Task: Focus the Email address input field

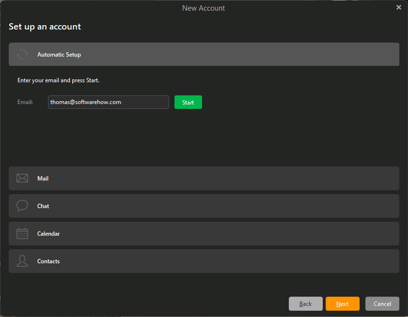Action: (x=108, y=102)
